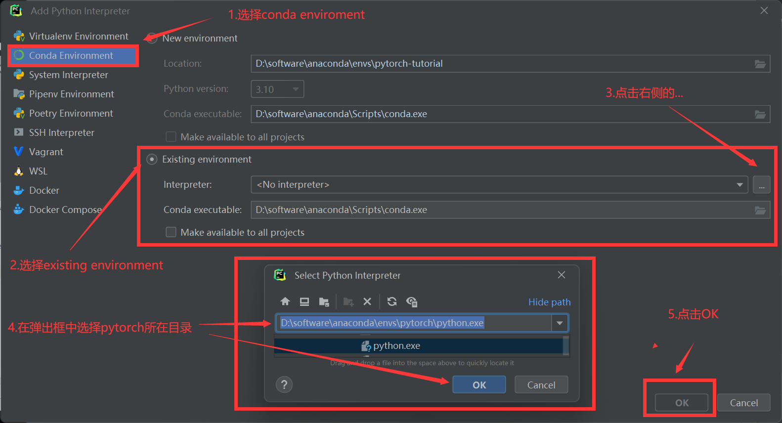782x423 pixels.
Task: Click OK in Select Python Interpreter dialog
Action: click(479, 384)
